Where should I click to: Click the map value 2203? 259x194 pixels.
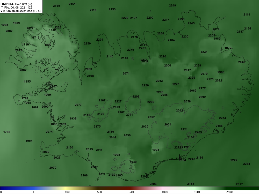click(x=58, y=28)
